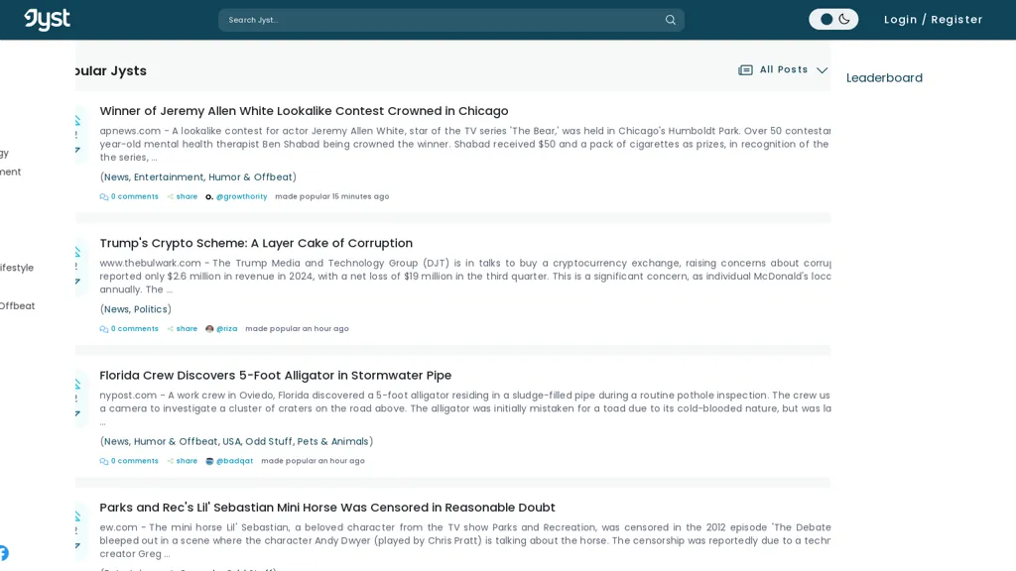This screenshot has width=1016, height=571.
Task: Expand the chevron next to All Posts
Action: coord(822,70)
